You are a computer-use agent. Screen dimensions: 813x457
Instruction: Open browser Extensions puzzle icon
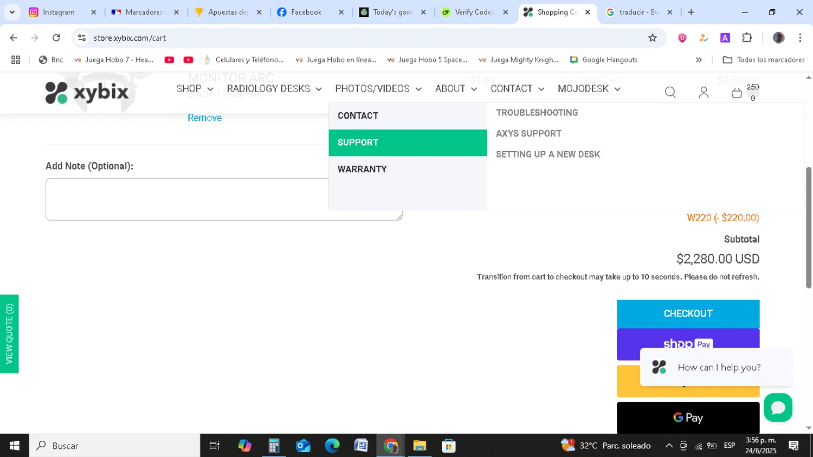coord(747,38)
